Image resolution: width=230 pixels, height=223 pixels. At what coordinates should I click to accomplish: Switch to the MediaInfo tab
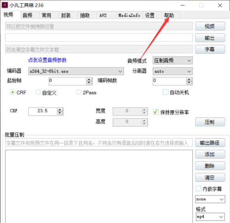(x=129, y=15)
